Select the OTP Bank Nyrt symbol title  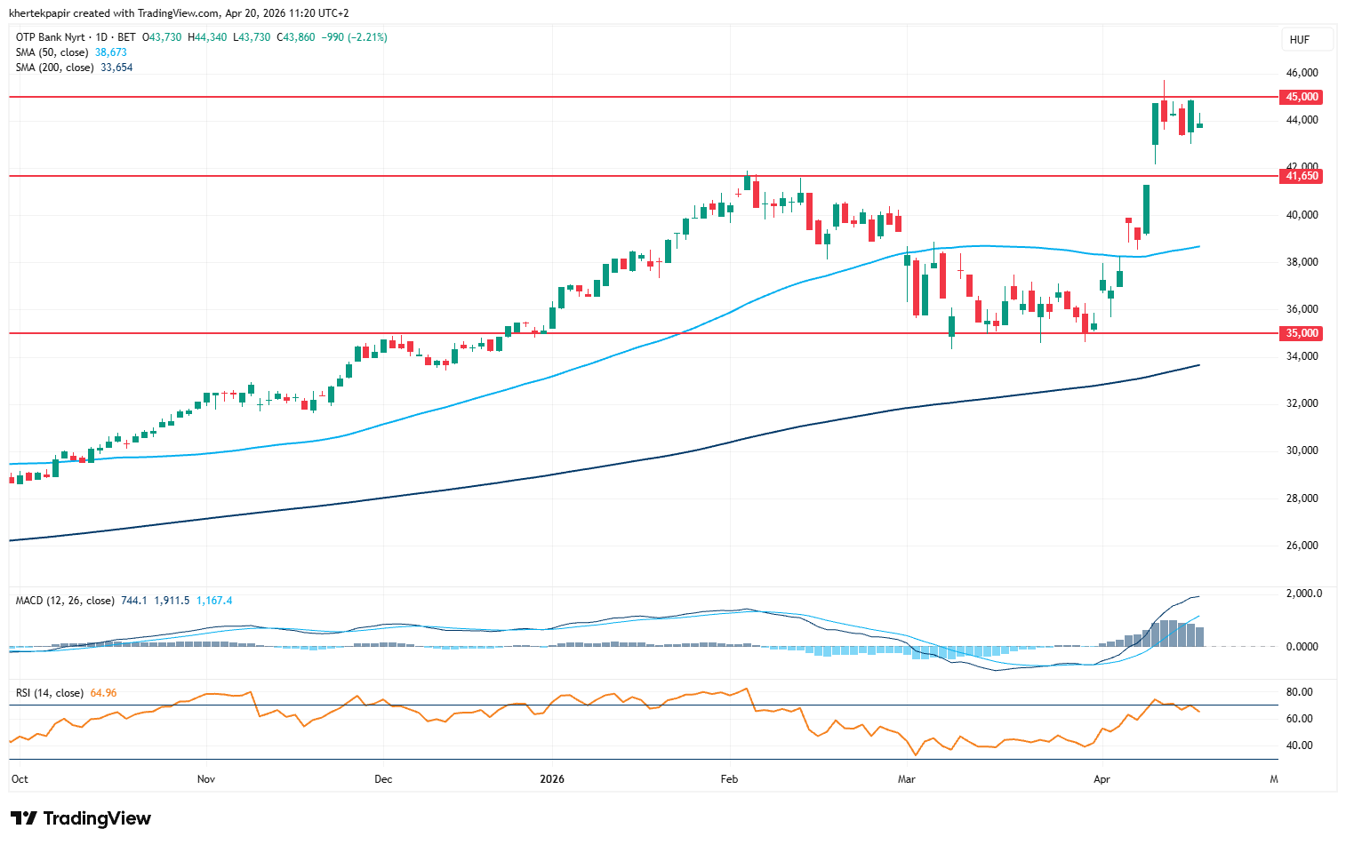tap(50, 37)
